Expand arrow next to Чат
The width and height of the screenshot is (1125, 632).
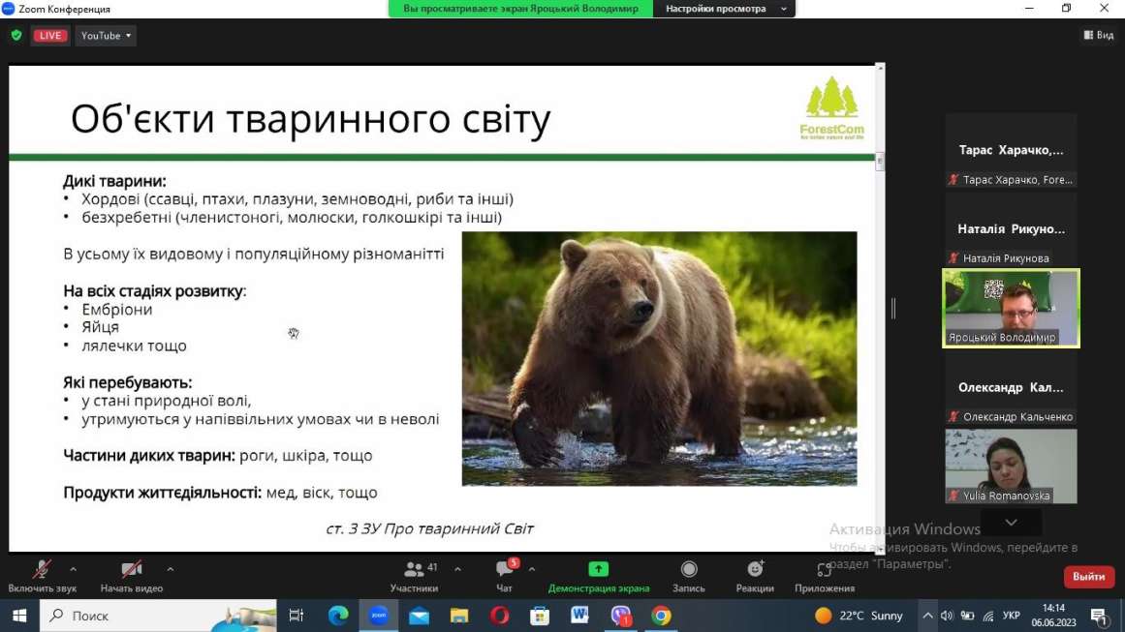tap(532, 570)
